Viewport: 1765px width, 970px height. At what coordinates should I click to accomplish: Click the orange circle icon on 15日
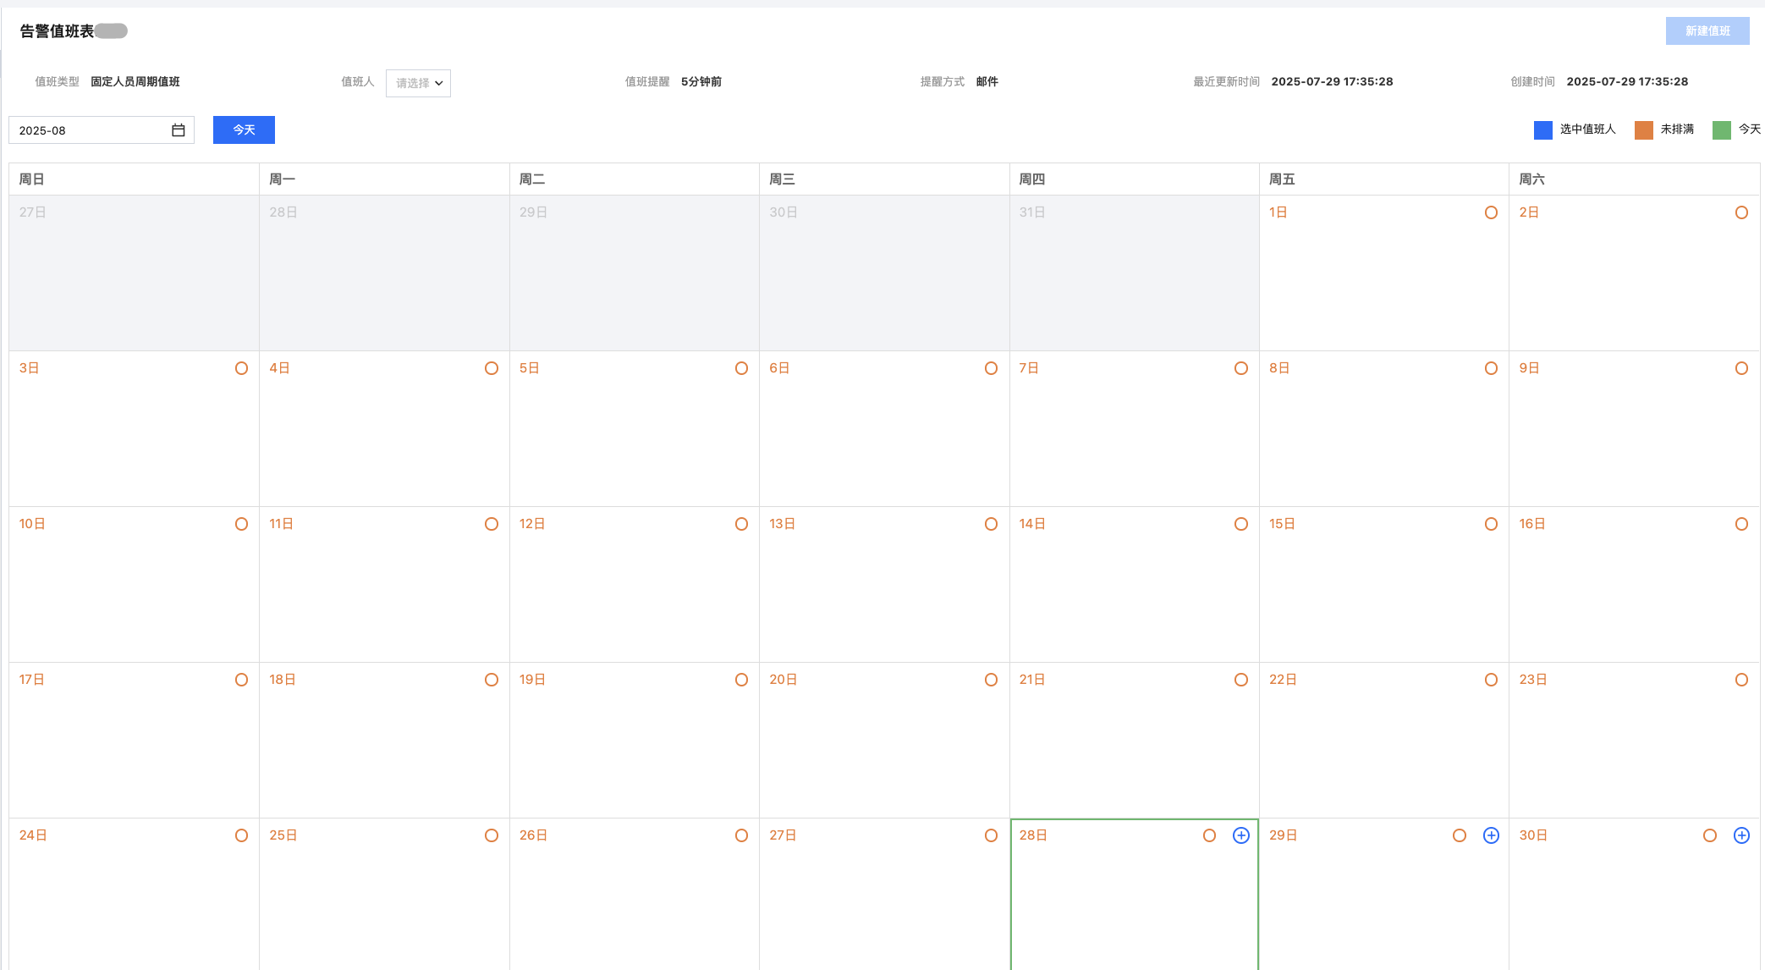(x=1491, y=524)
